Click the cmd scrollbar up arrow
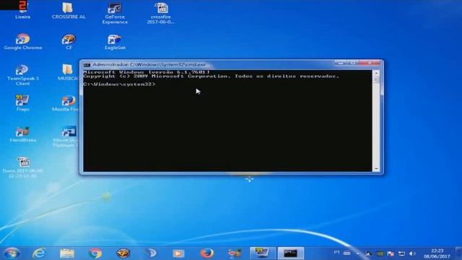Viewport: 462px width, 260px height. point(376,73)
